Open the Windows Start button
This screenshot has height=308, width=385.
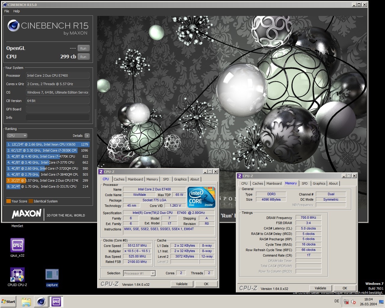pyautogui.click(x=8, y=301)
